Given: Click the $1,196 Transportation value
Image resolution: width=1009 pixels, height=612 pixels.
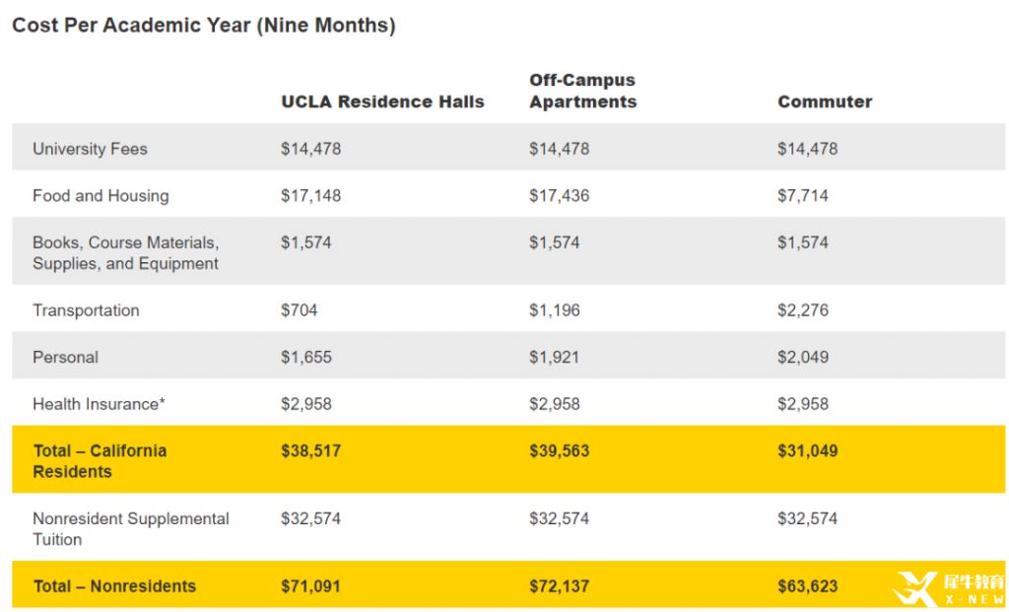Looking at the screenshot, I should click(554, 310).
